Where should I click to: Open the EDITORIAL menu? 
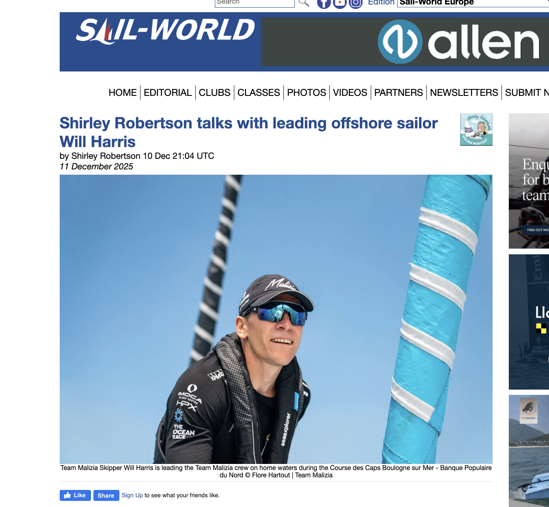pos(168,93)
